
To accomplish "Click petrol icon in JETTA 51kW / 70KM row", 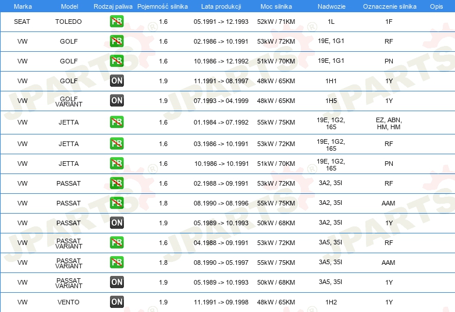I will click(x=116, y=164).
